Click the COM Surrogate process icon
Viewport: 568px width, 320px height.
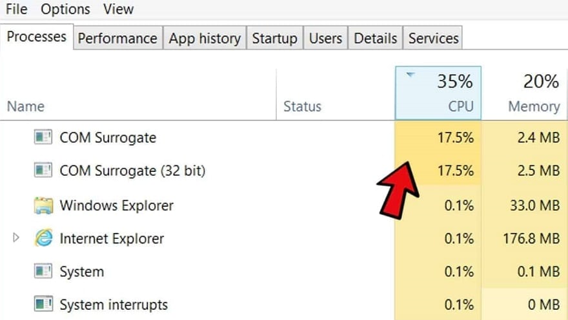pos(43,138)
